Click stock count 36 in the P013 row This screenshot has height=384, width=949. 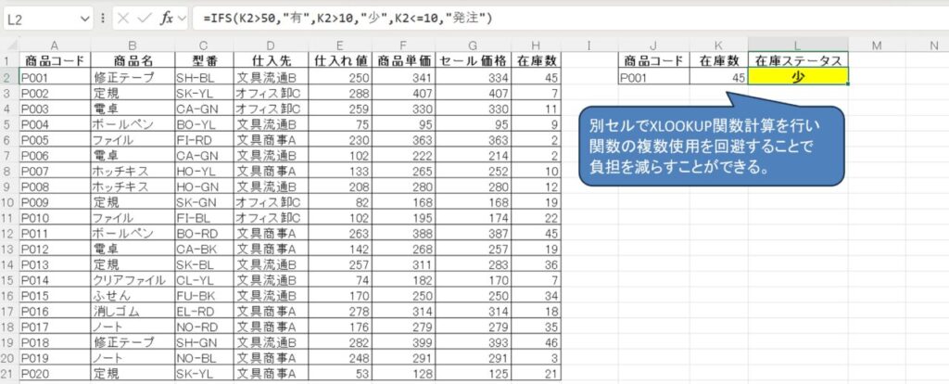[x=537, y=264]
